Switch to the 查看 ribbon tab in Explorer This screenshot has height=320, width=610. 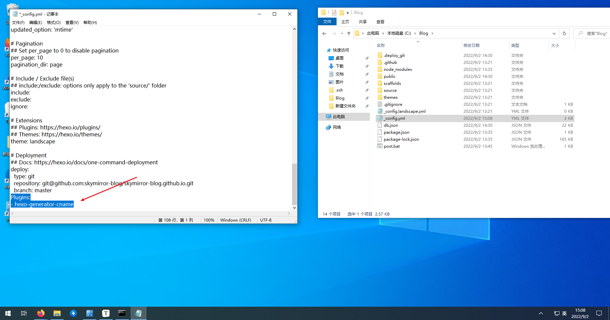[380, 22]
